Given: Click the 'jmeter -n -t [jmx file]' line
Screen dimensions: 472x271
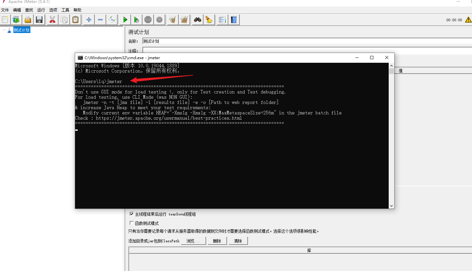Looking at the screenshot, I should pyautogui.click(x=181, y=102).
